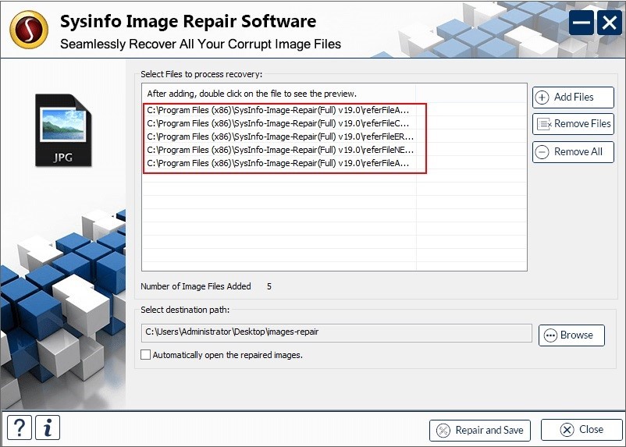The image size is (626, 447).
Task: Browse for a destination folder
Action: [571, 335]
